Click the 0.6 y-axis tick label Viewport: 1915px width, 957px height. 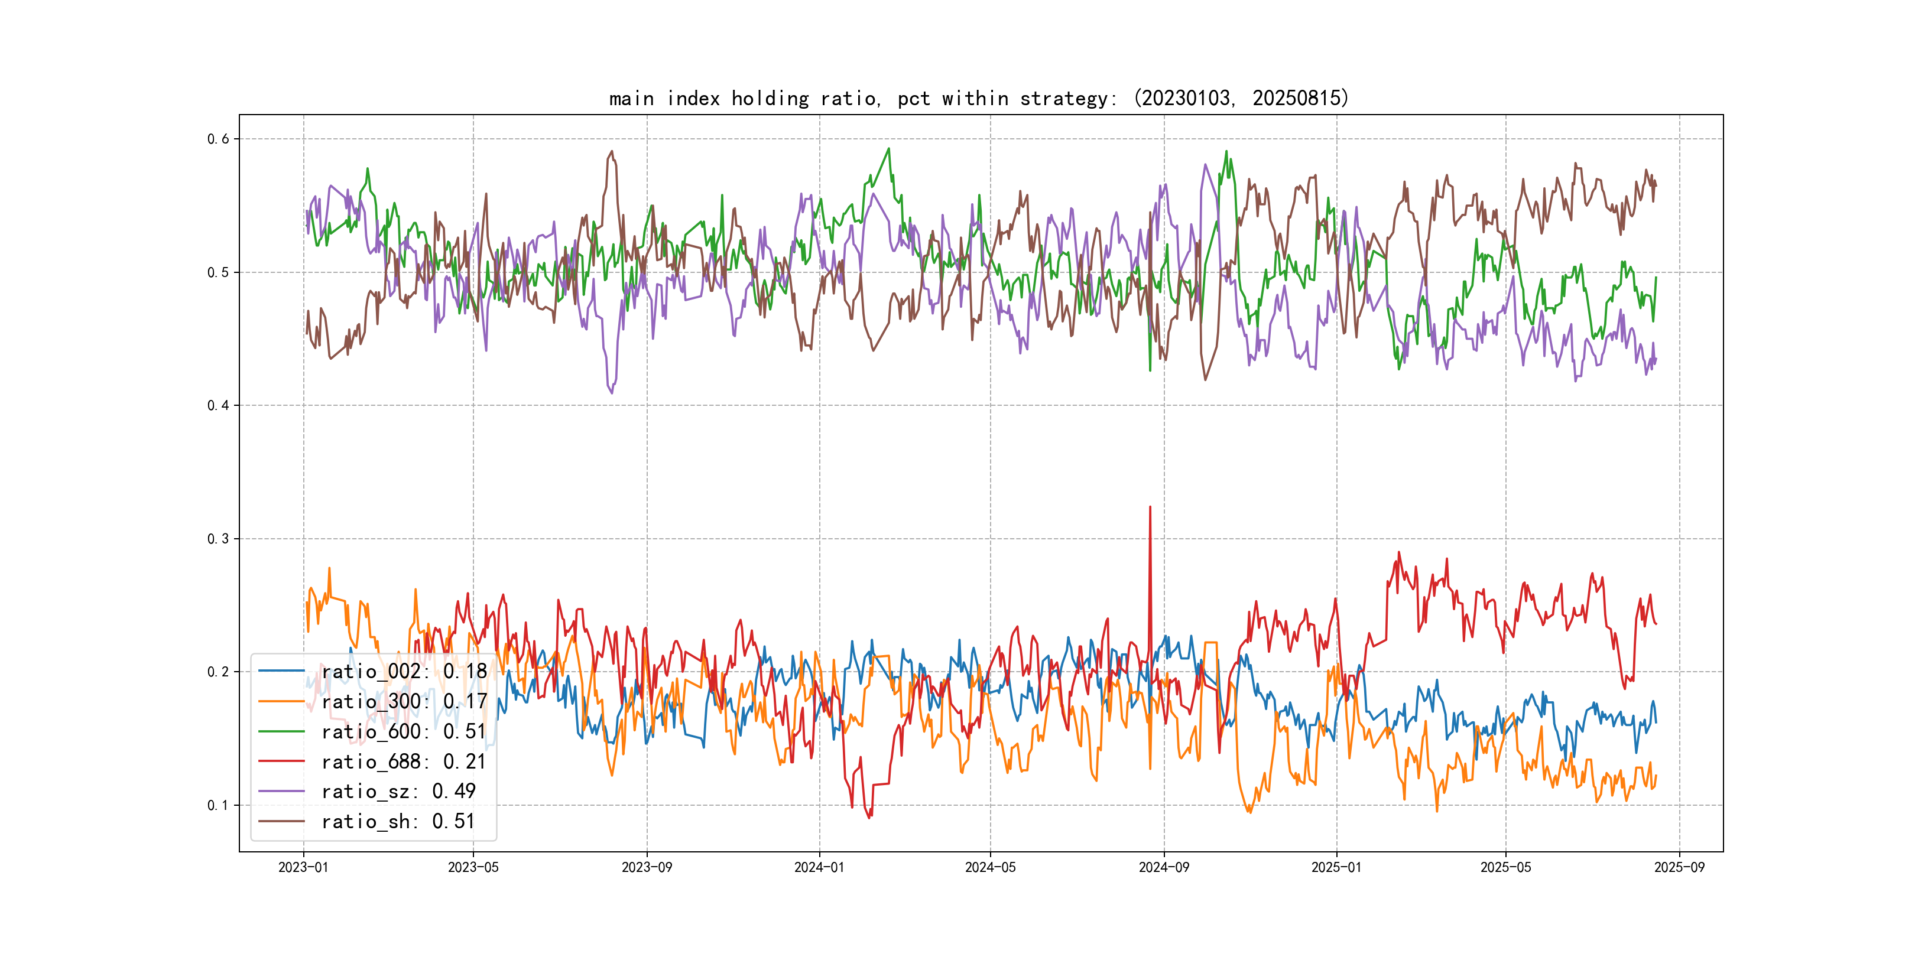coord(218,139)
